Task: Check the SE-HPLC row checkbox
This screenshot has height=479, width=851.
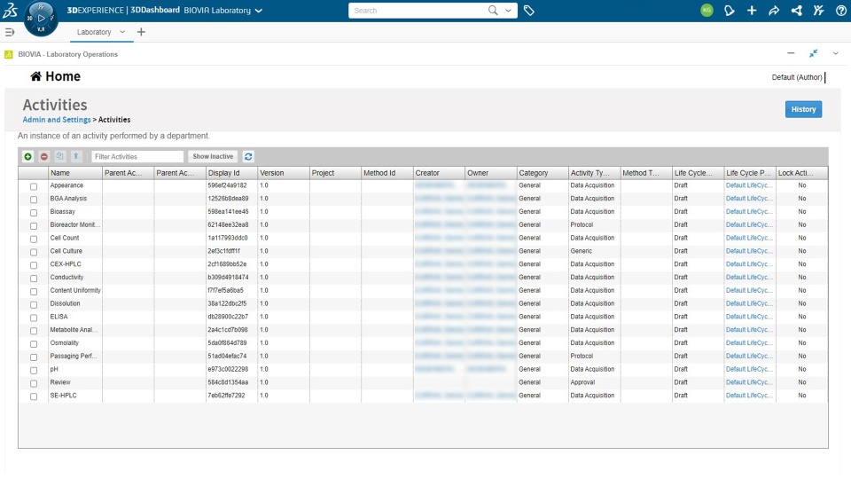Action: pos(34,397)
